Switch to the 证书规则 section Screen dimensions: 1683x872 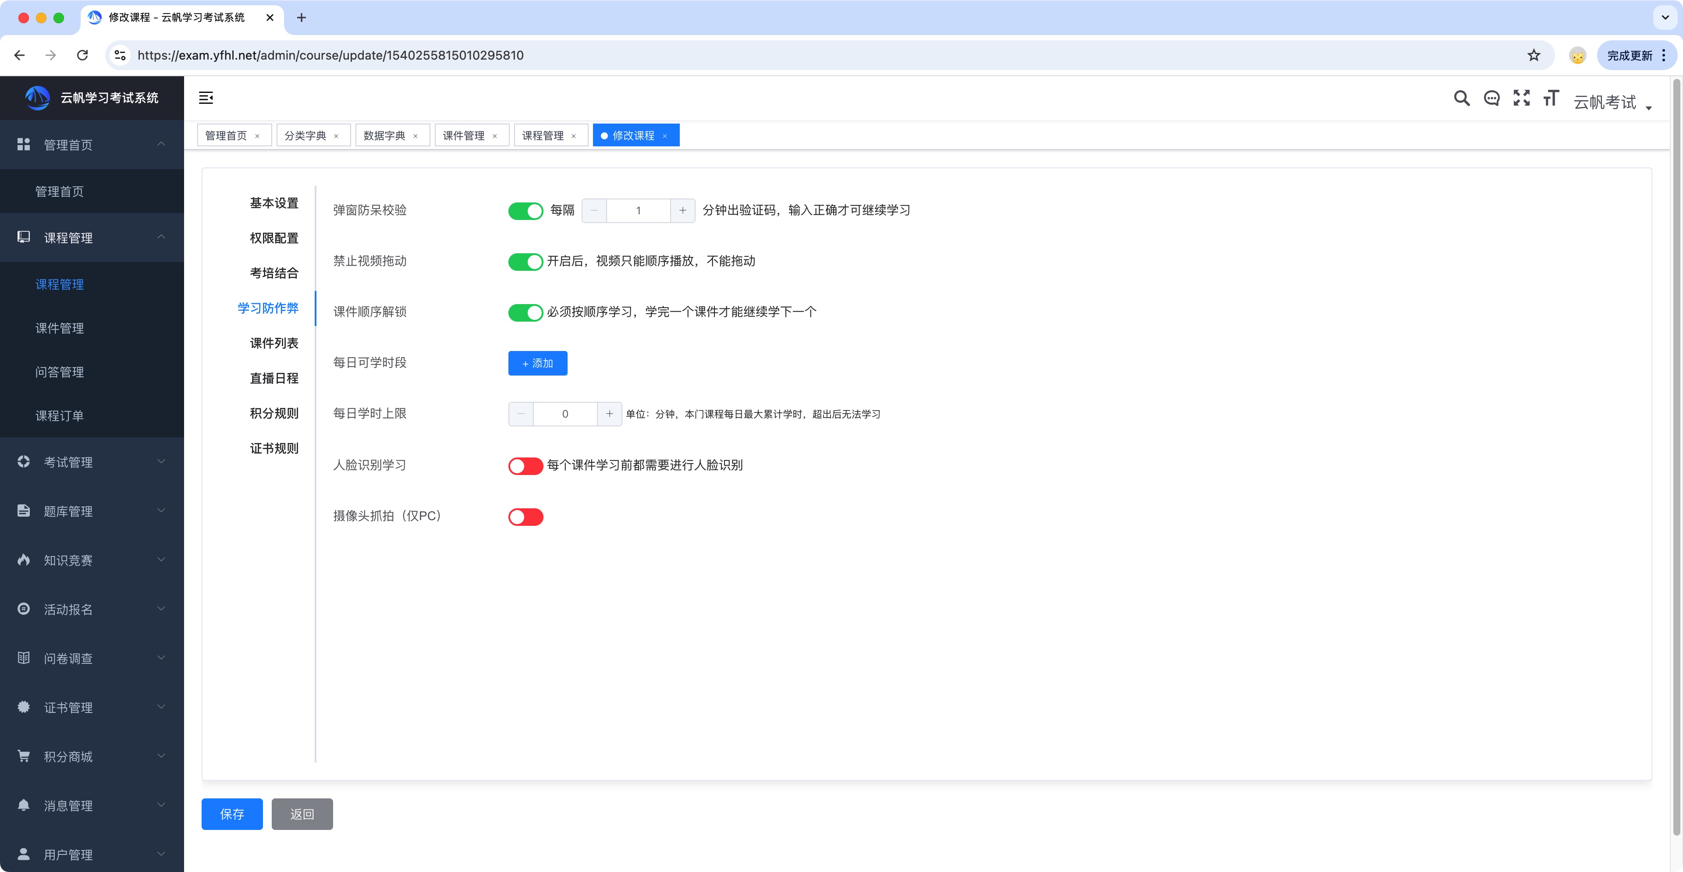(274, 449)
